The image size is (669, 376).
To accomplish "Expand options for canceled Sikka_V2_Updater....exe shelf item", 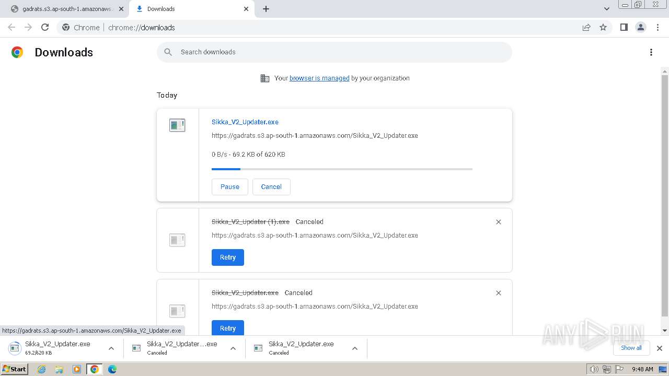I will tap(233, 348).
